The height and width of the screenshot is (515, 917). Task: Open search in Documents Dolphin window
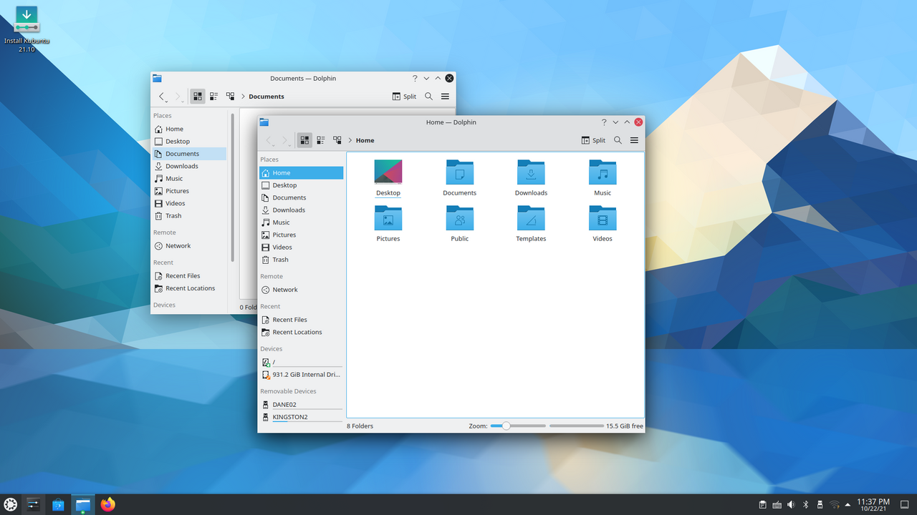[428, 97]
